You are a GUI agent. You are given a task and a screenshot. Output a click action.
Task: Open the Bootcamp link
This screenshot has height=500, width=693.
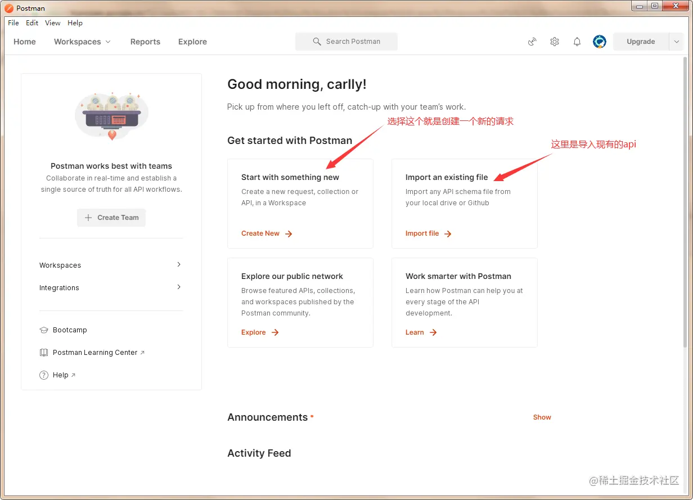pos(70,330)
